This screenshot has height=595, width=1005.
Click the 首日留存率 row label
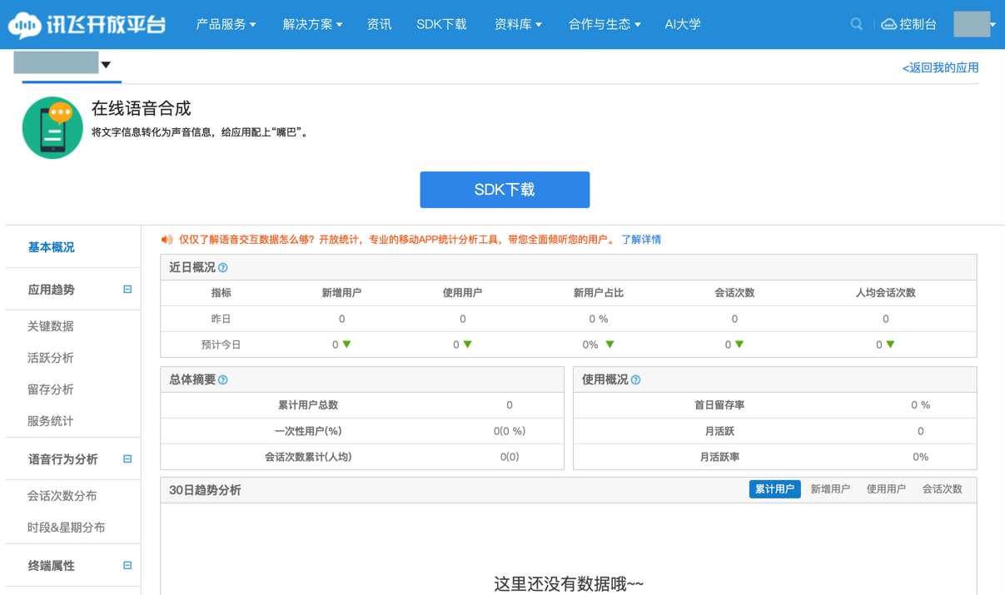click(x=719, y=405)
